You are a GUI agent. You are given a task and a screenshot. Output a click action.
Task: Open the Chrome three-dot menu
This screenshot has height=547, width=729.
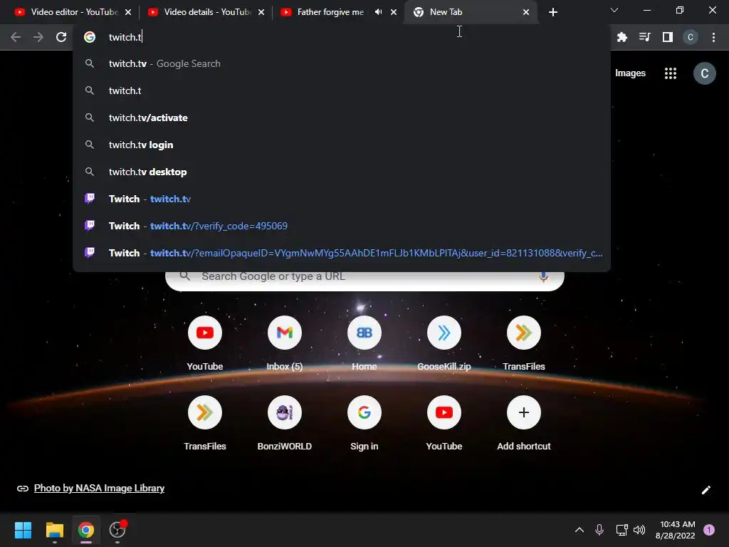point(713,37)
